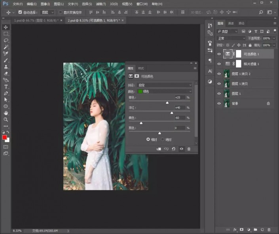The height and width of the screenshot is (234, 279).
Task: Switch to the 路径 paths tab
Action: pyautogui.click(x=241, y=23)
